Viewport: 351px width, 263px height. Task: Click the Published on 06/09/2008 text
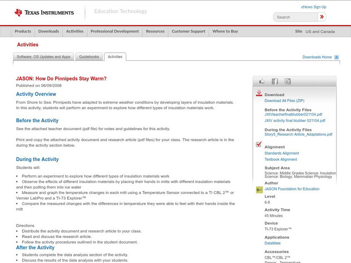[x=39, y=85]
